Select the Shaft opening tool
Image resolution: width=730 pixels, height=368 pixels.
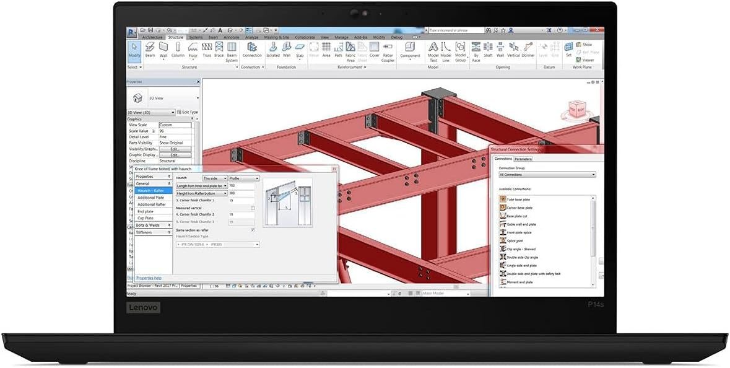coord(488,50)
